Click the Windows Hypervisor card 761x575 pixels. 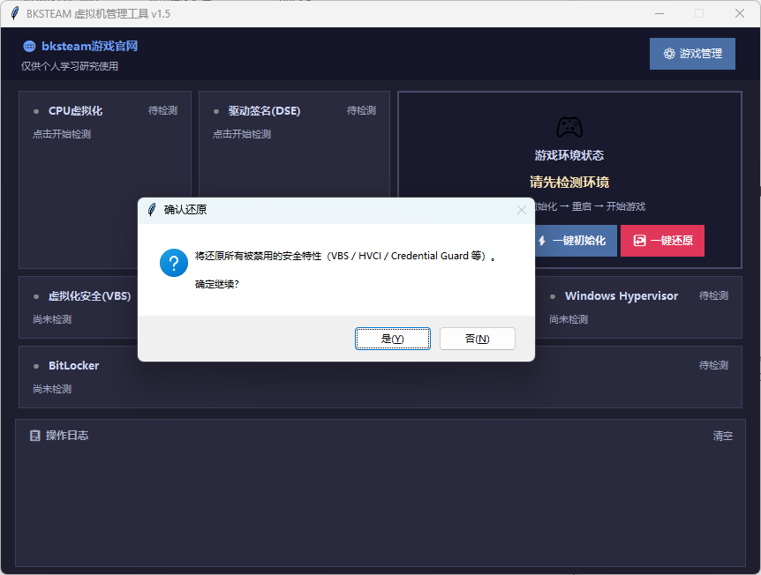coord(638,307)
